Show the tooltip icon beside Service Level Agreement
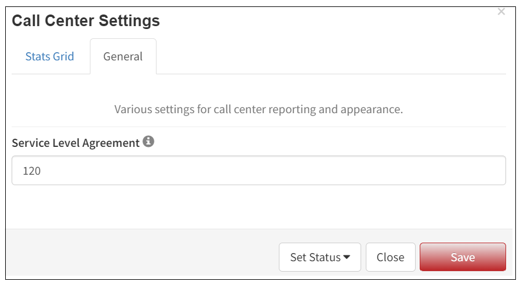This screenshot has width=520, height=285. tap(148, 142)
